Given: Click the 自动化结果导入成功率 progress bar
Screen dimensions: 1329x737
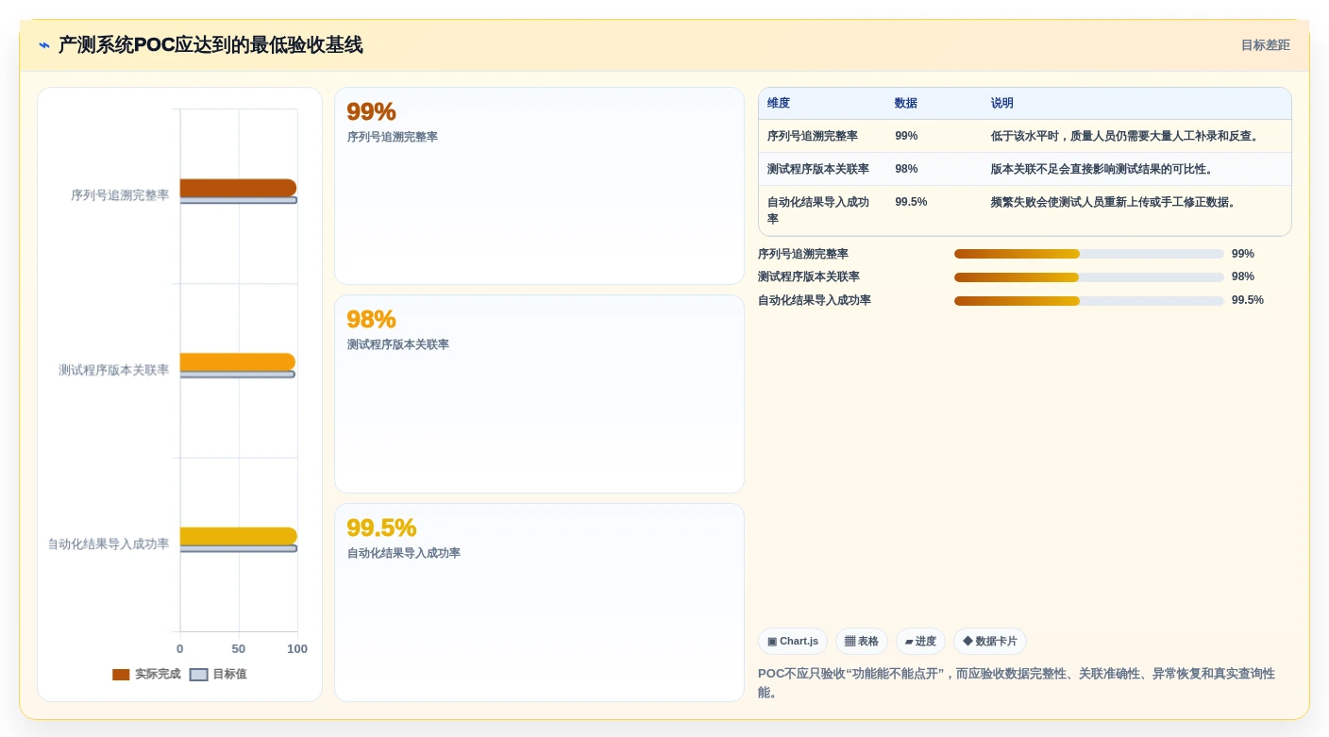Looking at the screenshot, I should pos(1088,301).
